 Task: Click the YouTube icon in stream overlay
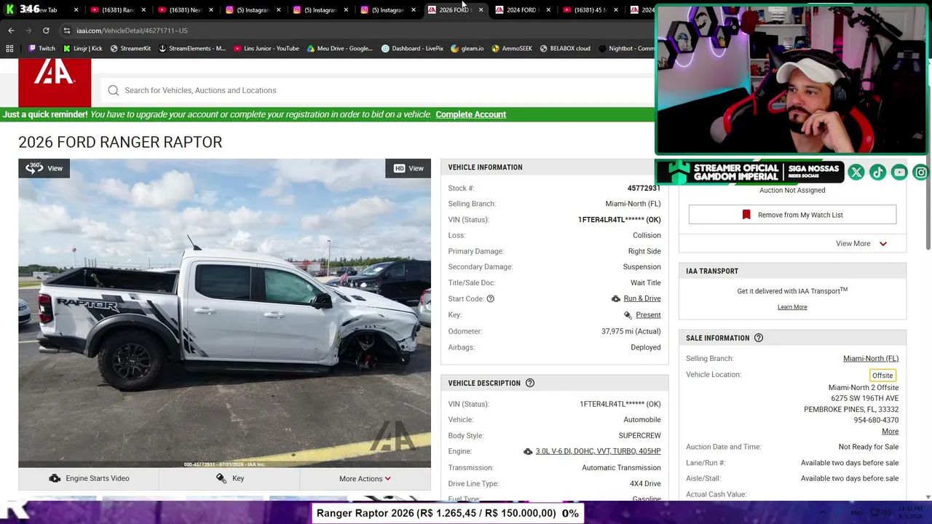tap(900, 172)
